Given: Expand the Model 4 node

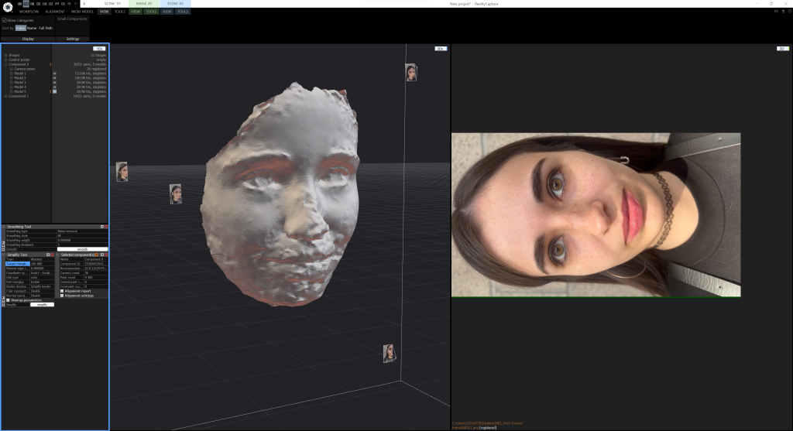Looking at the screenshot, I should [11, 87].
